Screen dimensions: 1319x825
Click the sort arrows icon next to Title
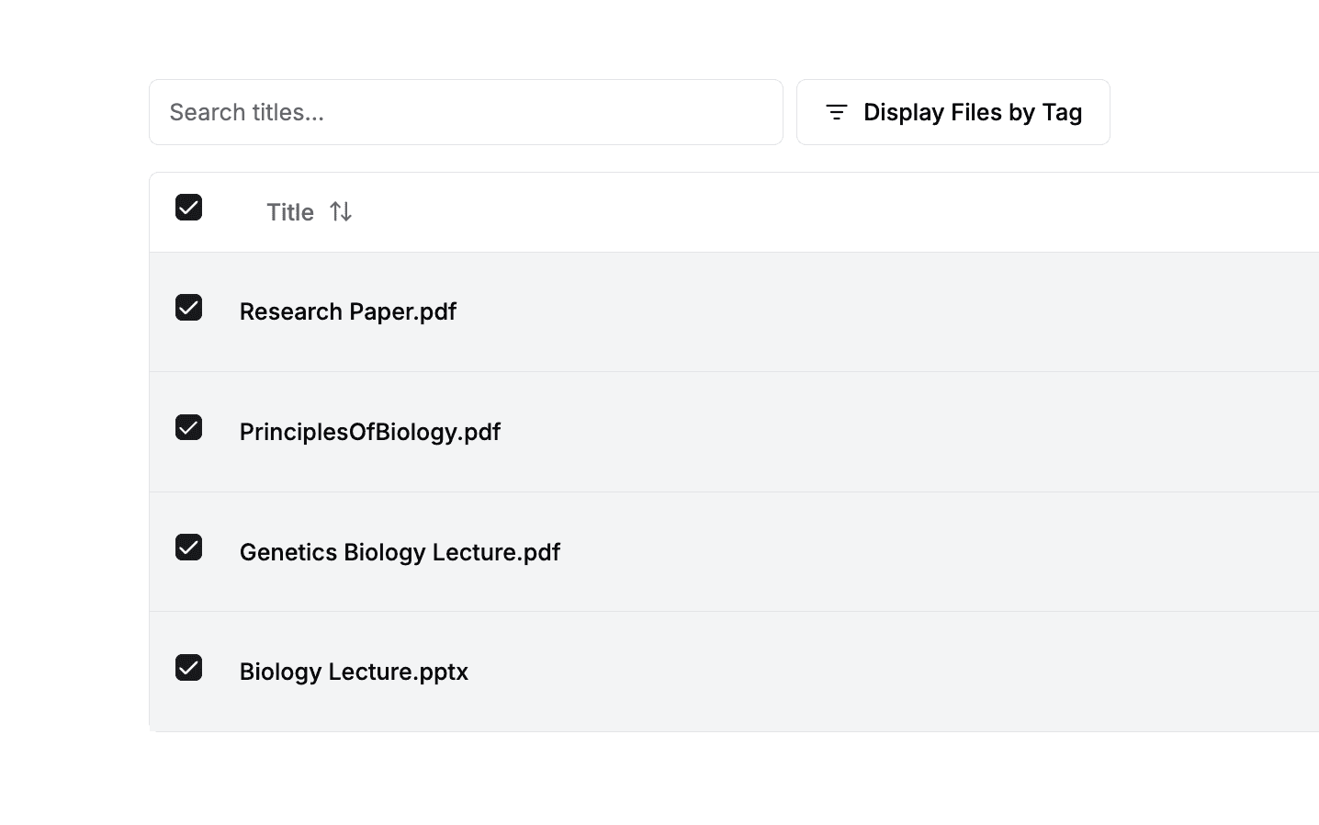click(x=341, y=212)
